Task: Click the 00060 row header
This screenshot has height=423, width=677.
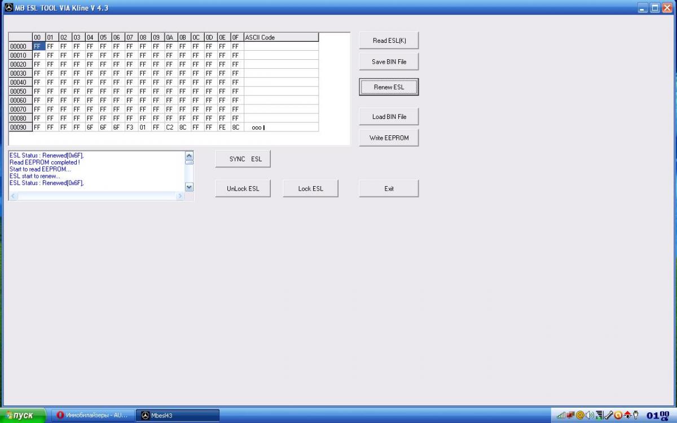Action: coord(20,100)
